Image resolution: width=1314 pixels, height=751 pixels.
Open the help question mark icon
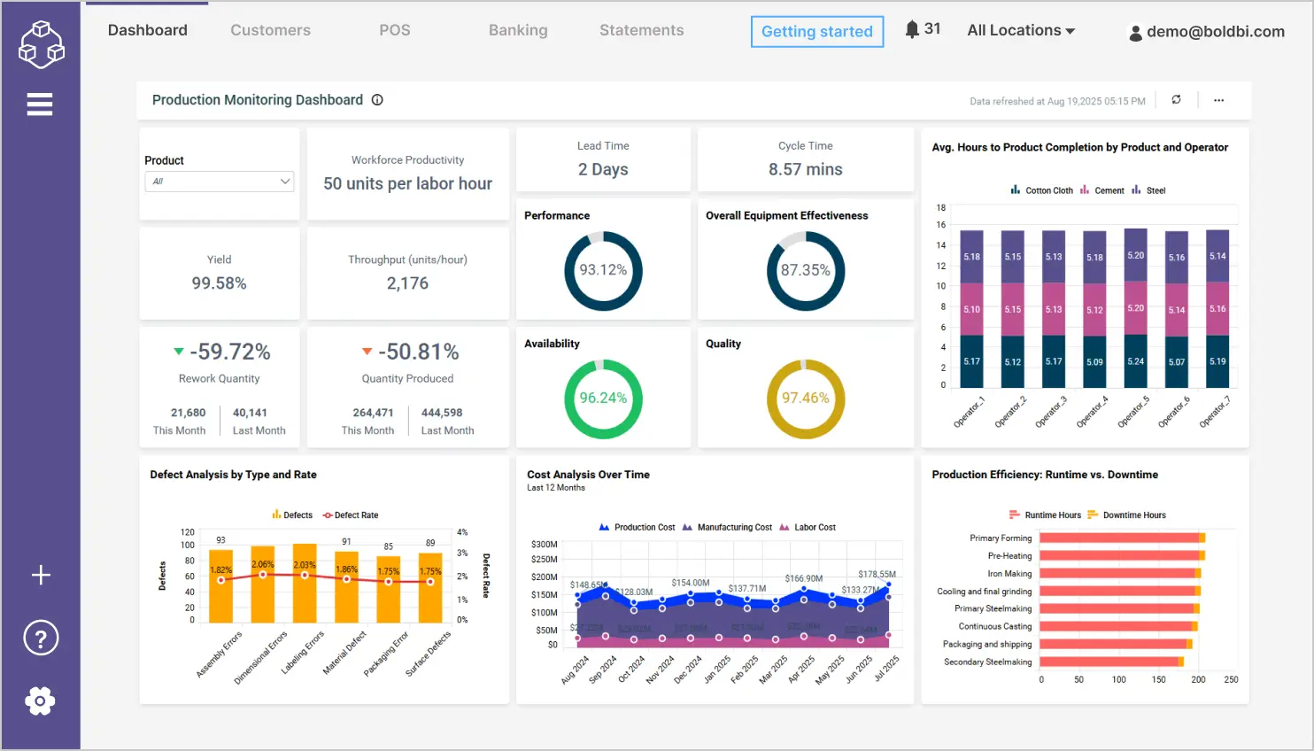click(40, 638)
